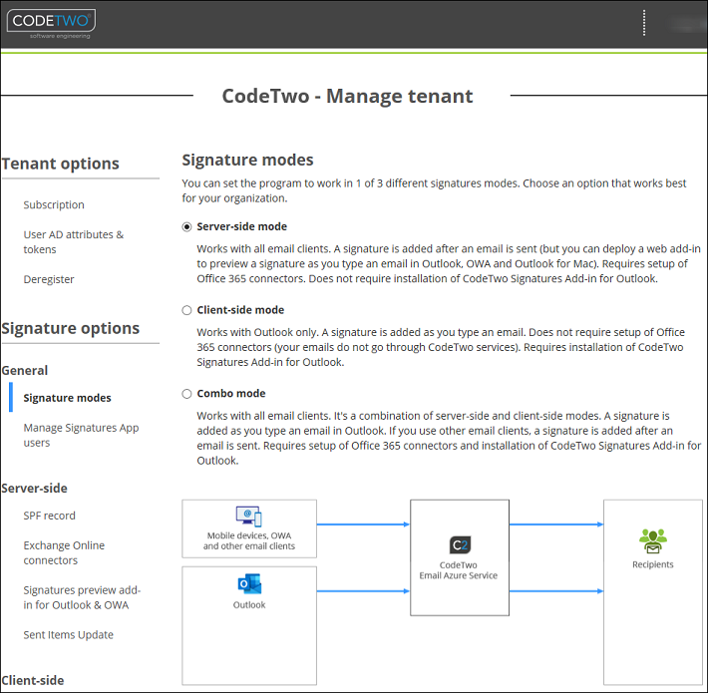Open the Deregister option
The width and height of the screenshot is (708, 693).
pos(49,279)
